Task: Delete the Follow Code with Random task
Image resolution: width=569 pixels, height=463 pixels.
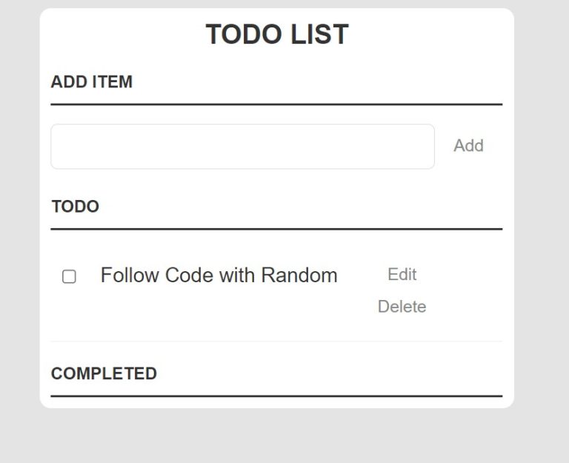Action: [x=402, y=307]
